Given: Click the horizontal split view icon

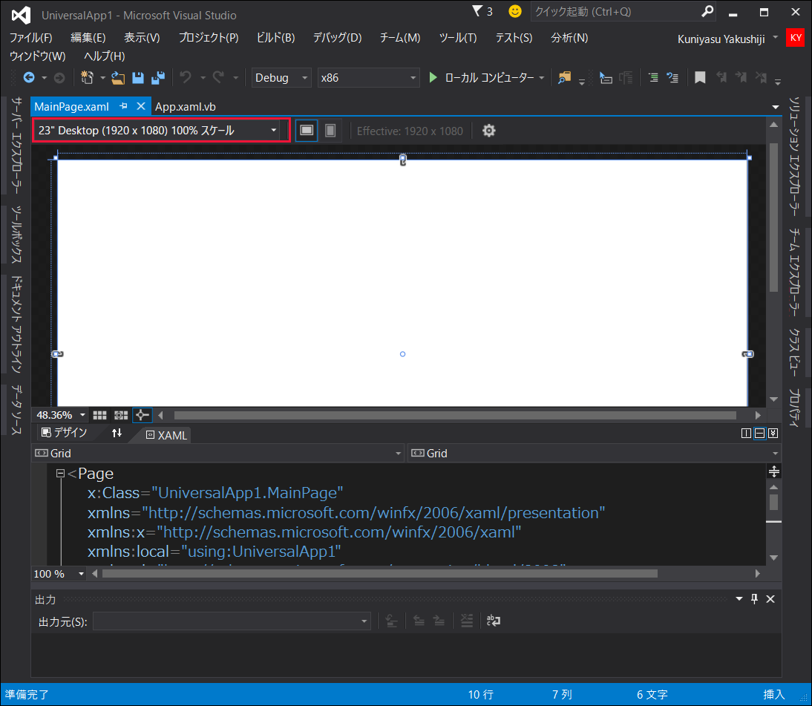Looking at the screenshot, I should (x=760, y=433).
